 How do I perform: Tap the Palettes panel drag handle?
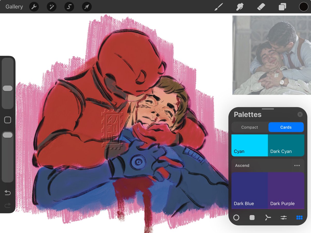[268, 109]
